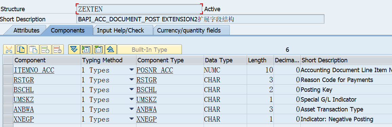
Task: Click 'Posting Key' description cell
Action: 317,89
